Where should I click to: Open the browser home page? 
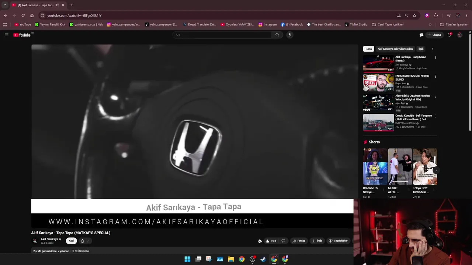click(x=32, y=15)
